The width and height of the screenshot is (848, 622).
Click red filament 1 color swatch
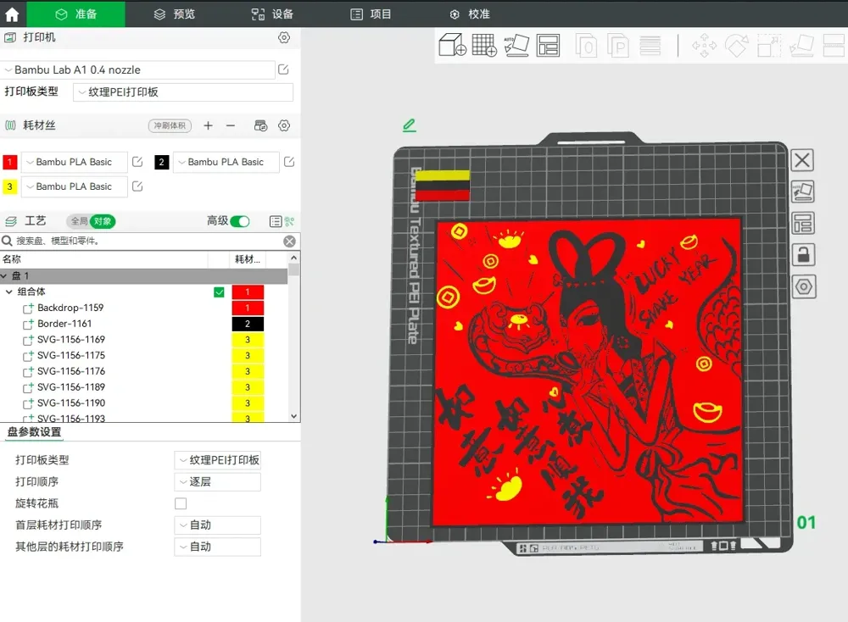pyautogui.click(x=9, y=162)
